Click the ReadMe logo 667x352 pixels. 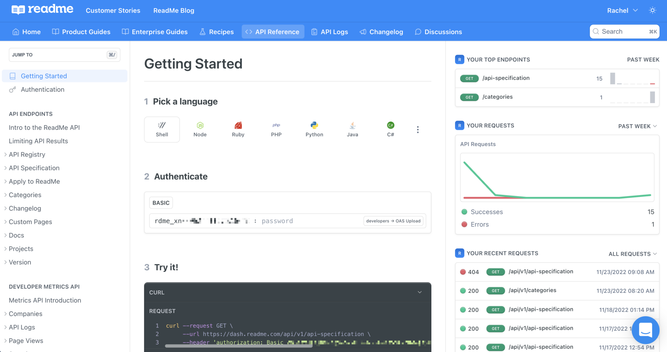pyautogui.click(x=42, y=9)
